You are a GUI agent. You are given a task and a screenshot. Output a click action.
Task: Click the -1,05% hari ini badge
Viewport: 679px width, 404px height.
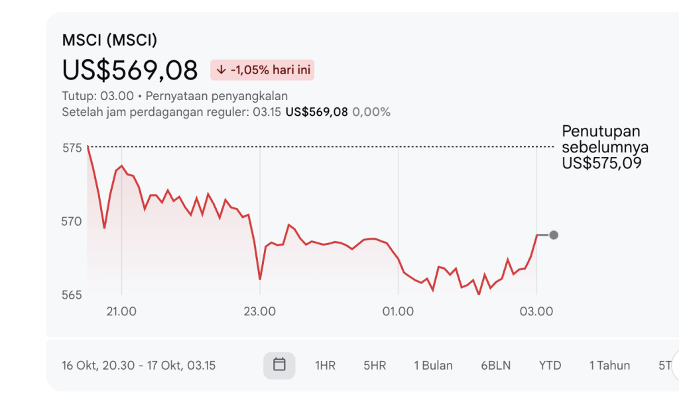(x=263, y=70)
